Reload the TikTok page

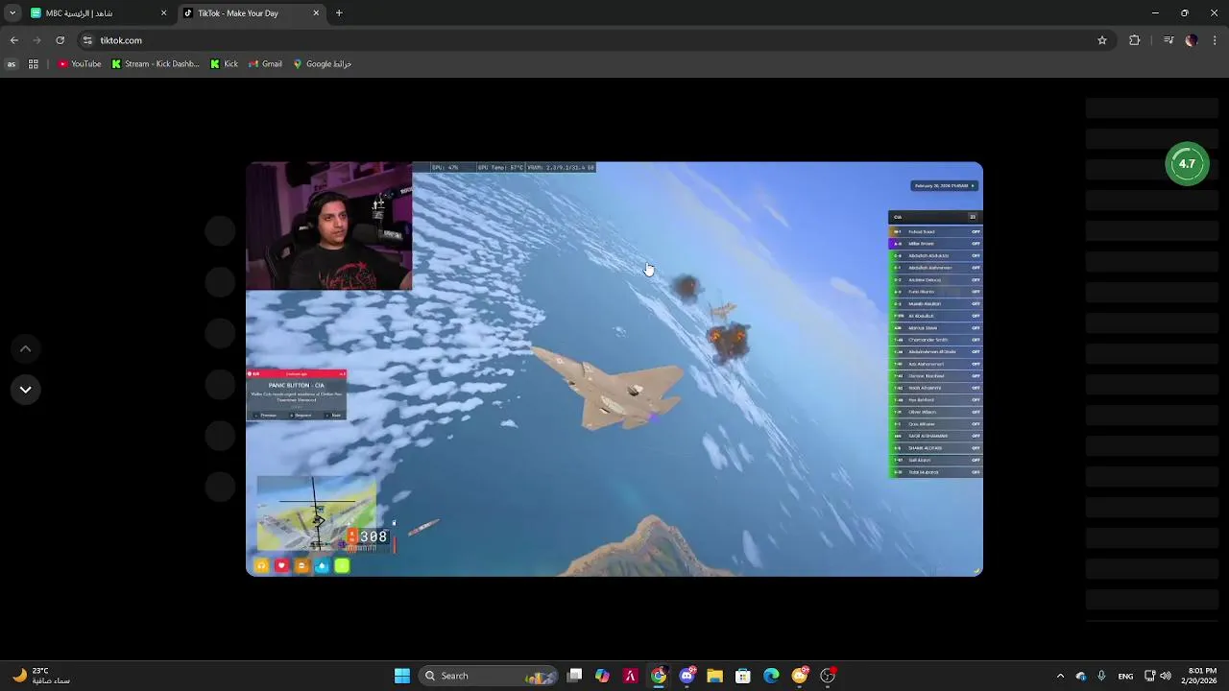tap(60, 40)
